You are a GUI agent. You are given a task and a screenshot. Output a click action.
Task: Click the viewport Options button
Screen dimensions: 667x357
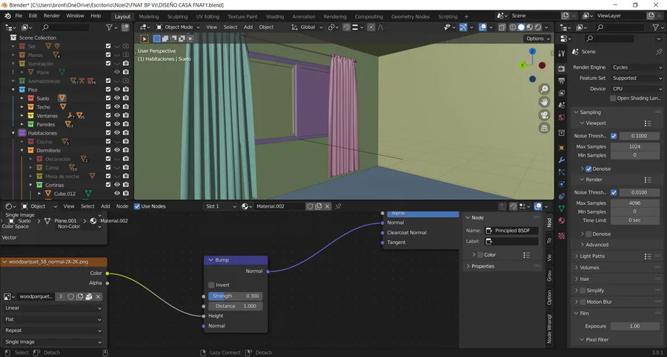coord(535,38)
